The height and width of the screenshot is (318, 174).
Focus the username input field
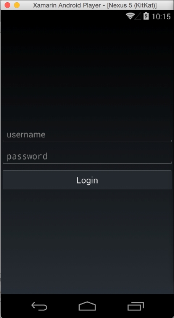(x=87, y=135)
